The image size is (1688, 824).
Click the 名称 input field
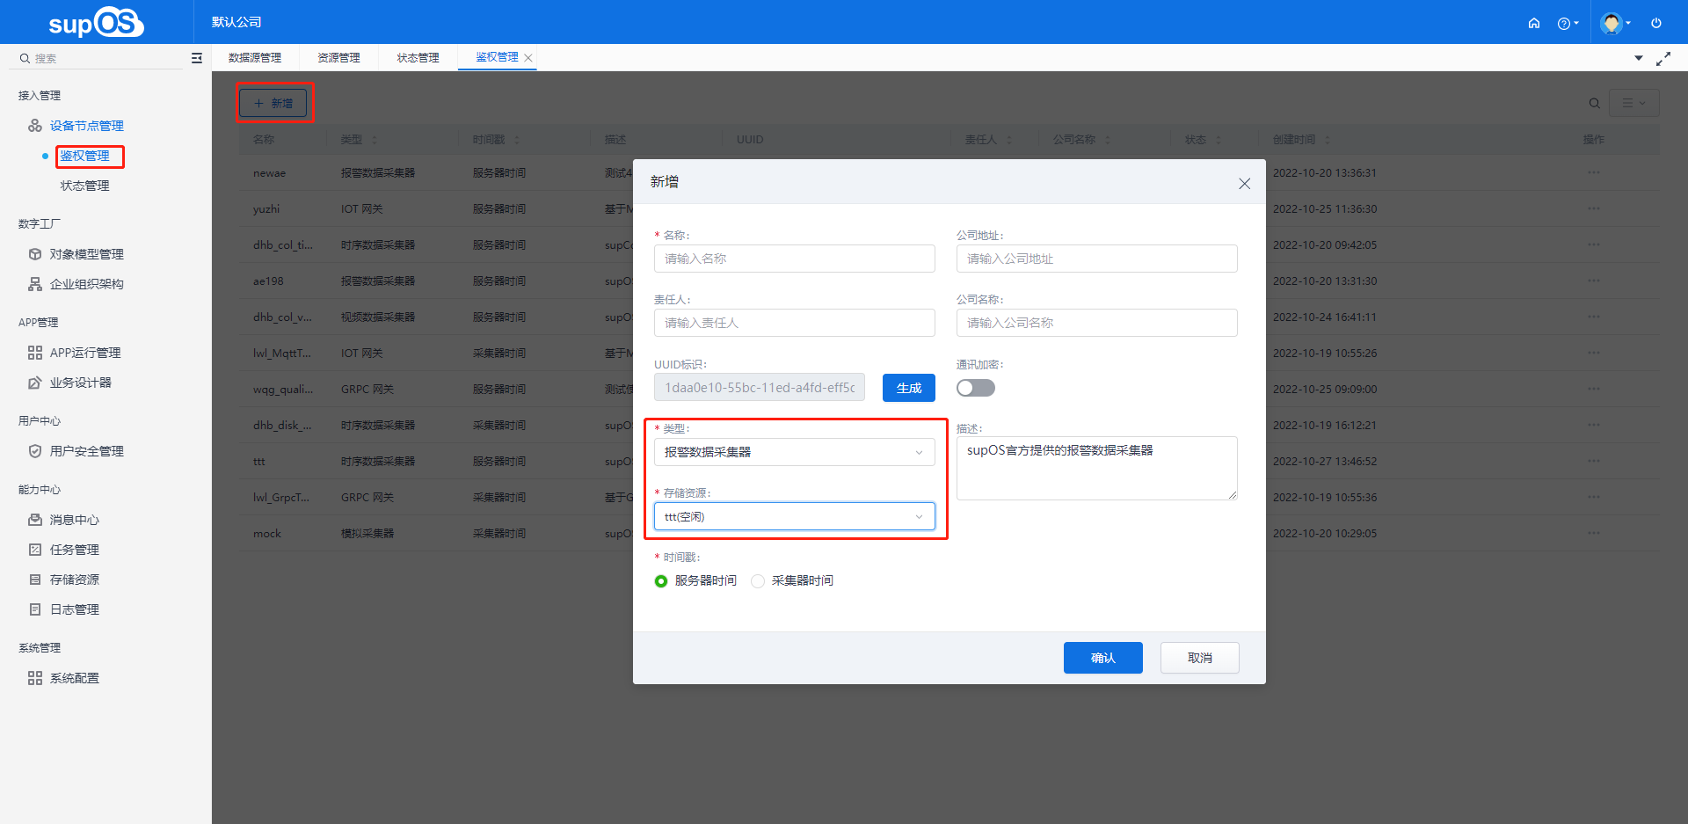(x=794, y=259)
